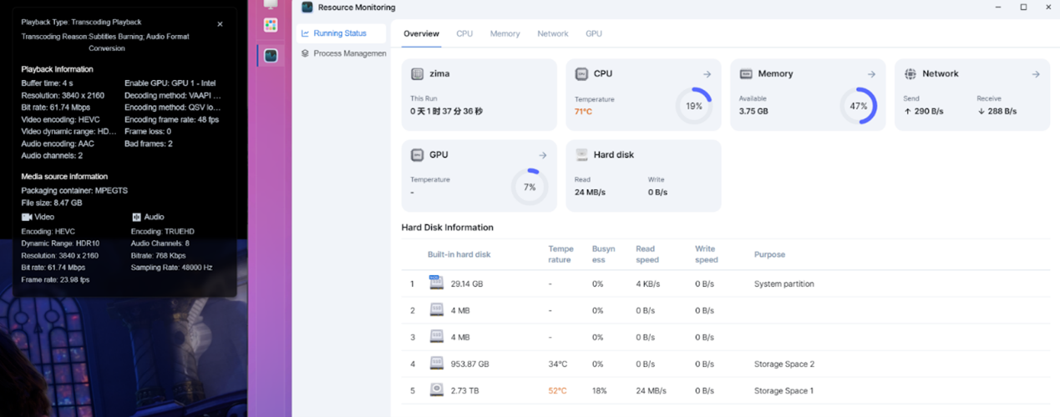The height and width of the screenshot is (417, 1060).
Task: Switch to the Memory tab
Action: [x=505, y=33]
